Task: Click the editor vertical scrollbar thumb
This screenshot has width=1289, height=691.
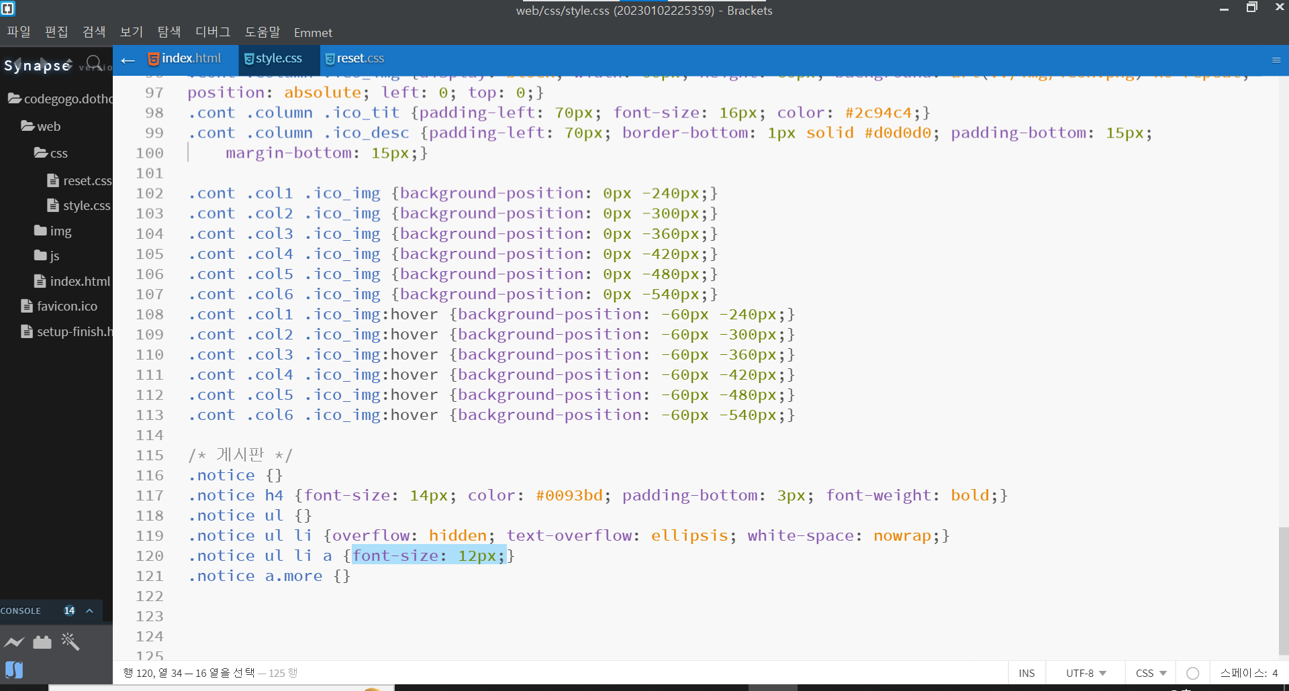Action: [1284, 590]
